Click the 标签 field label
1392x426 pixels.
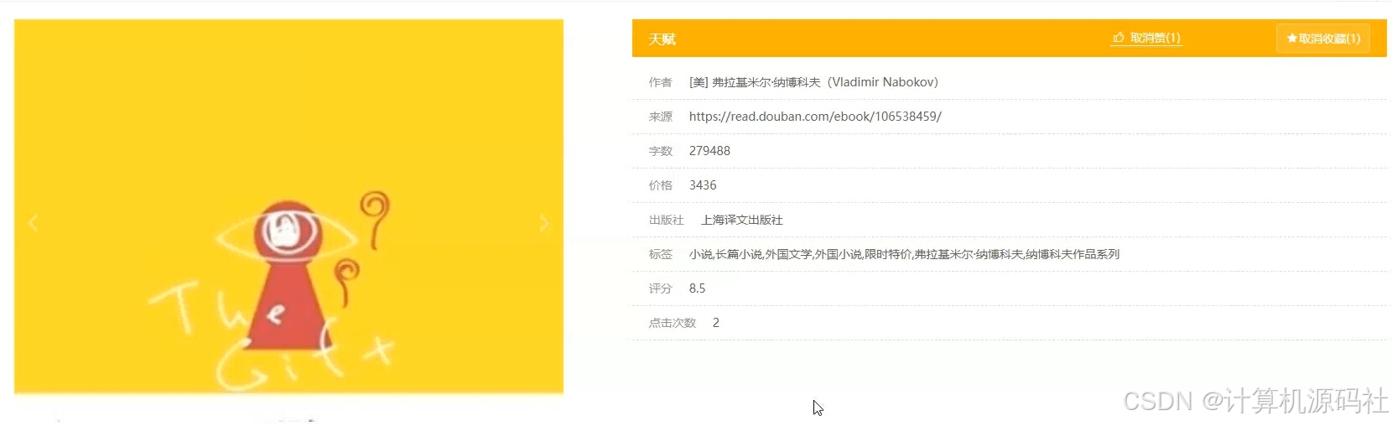click(x=661, y=254)
